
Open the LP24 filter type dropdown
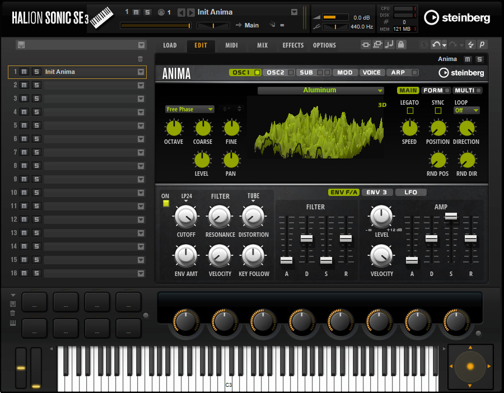(x=186, y=198)
